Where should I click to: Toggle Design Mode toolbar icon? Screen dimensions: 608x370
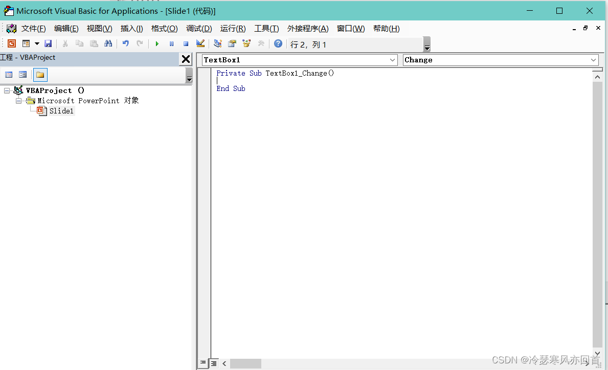200,44
